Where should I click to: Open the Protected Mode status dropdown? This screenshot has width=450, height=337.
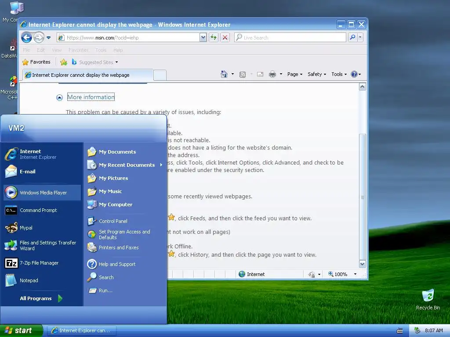point(315,275)
